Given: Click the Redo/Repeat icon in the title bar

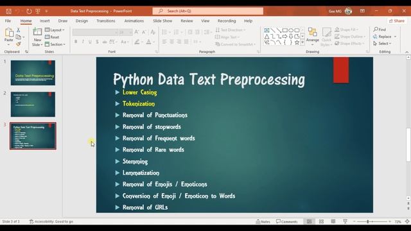Looking at the screenshot, I should [x=29, y=12].
